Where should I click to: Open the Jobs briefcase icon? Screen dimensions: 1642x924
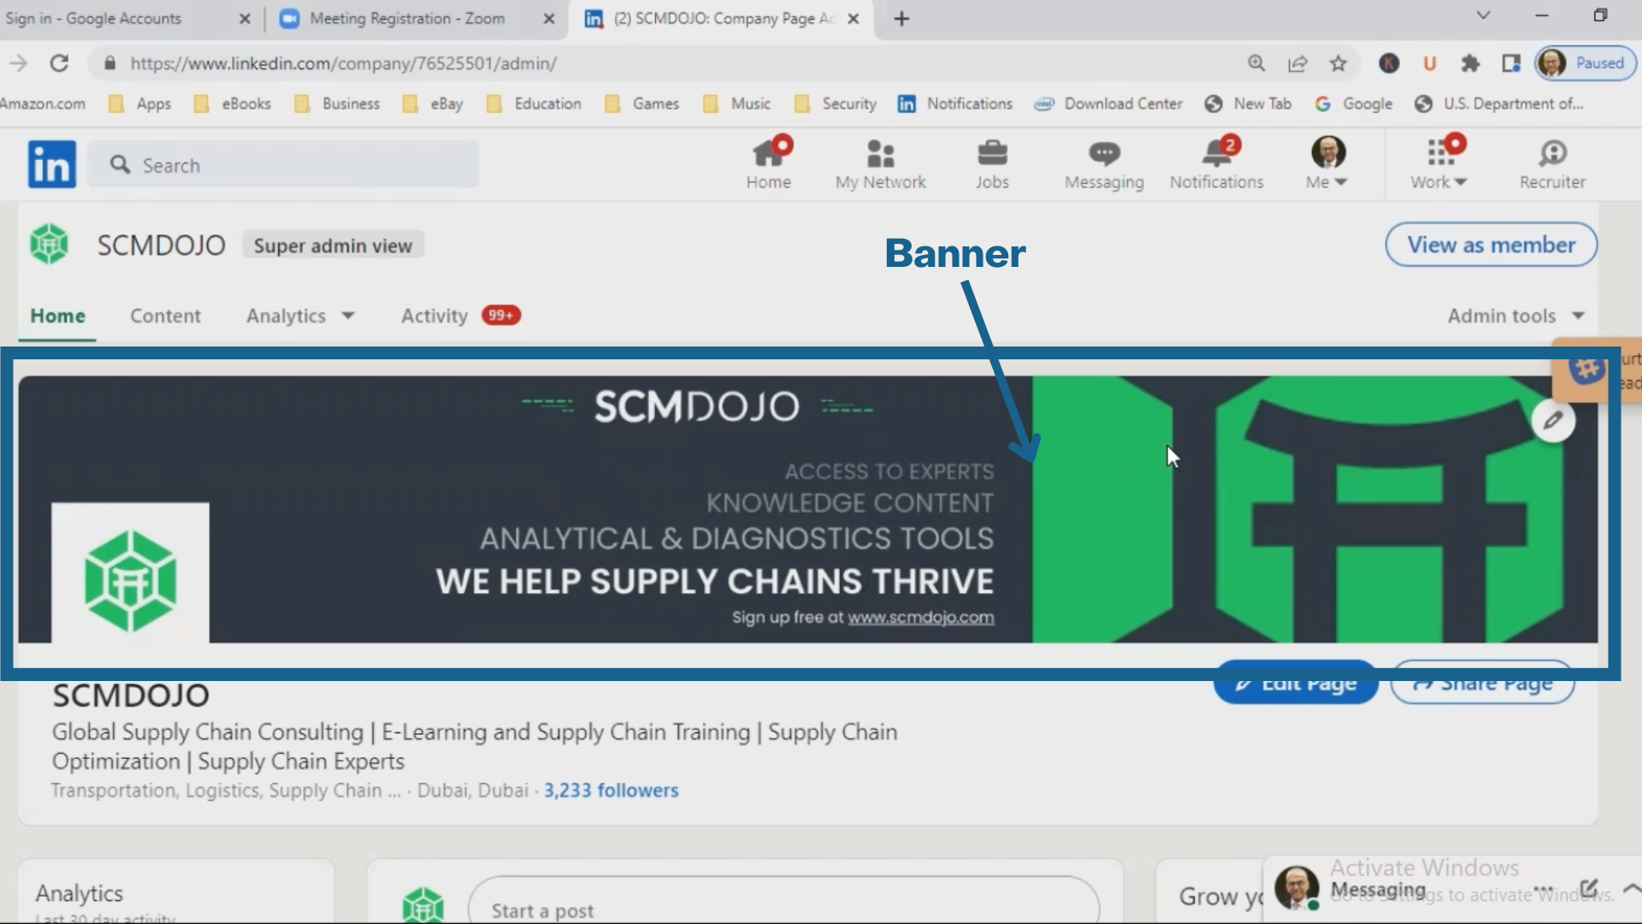coord(992,164)
